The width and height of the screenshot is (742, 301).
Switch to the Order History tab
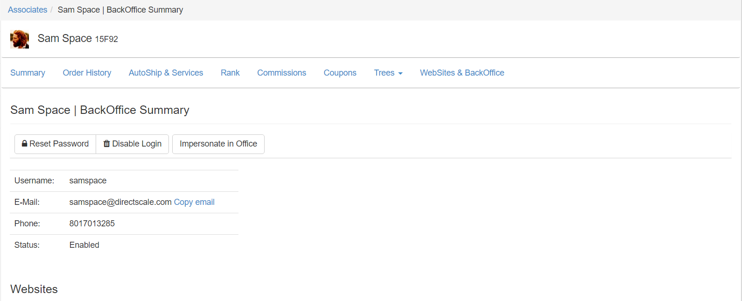click(87, 73)
